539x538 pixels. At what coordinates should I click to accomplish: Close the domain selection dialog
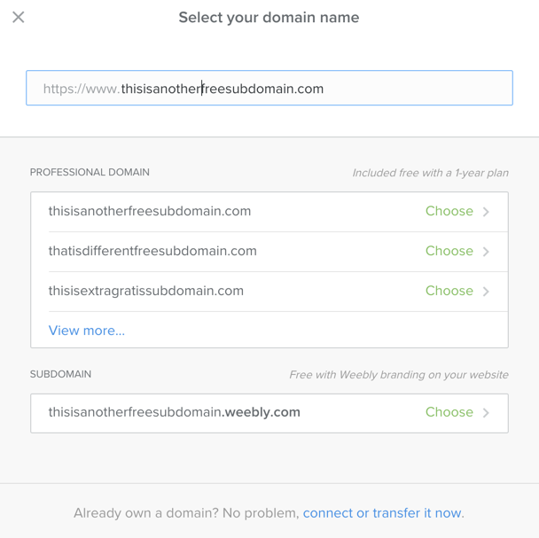click(x=19, y=17)
